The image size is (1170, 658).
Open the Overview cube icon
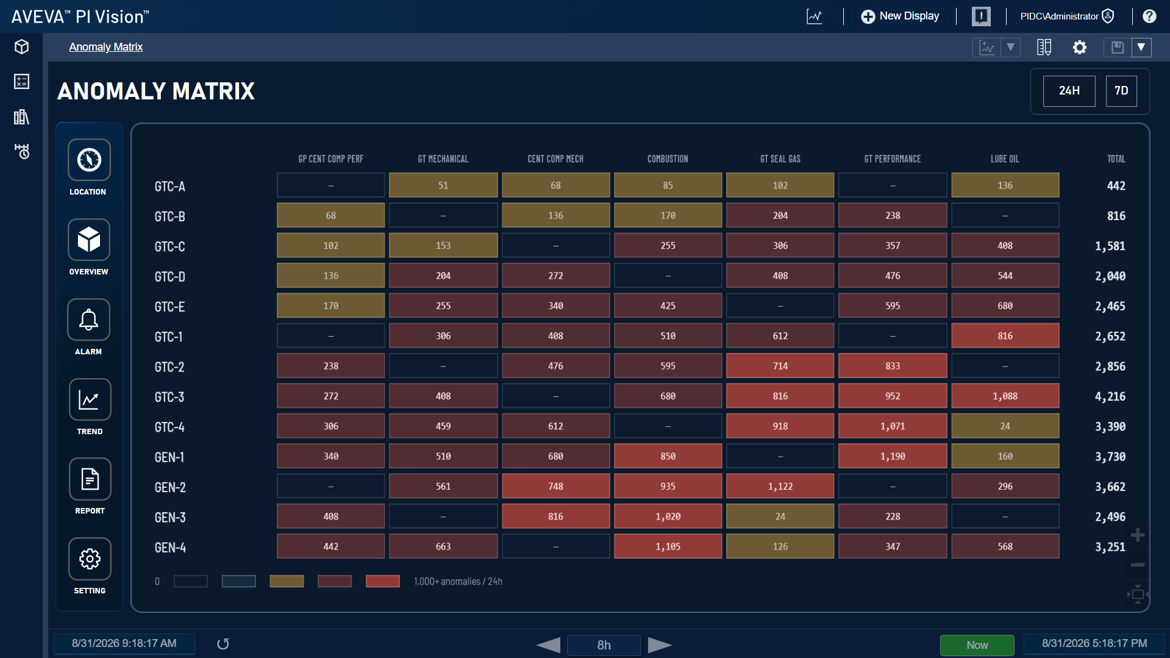coord(89,240)
